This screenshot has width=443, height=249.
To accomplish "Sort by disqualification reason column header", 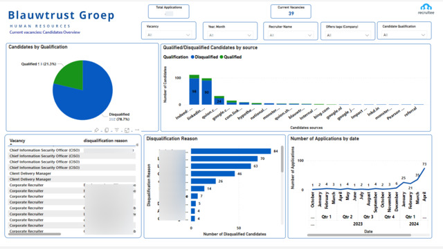I will [x=105, y=141].
